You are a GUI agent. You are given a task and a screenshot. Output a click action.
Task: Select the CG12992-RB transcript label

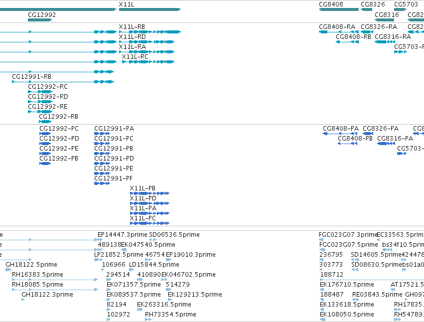59,117
